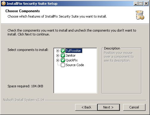Expand the Tuffcookie tree node
Viewport: 150px width, 115px height.
coord(58,51)
